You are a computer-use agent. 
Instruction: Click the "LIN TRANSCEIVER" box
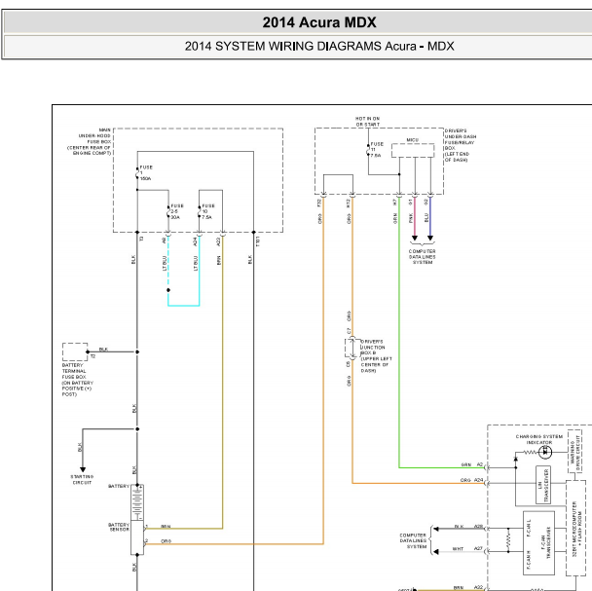coord(543,485)
